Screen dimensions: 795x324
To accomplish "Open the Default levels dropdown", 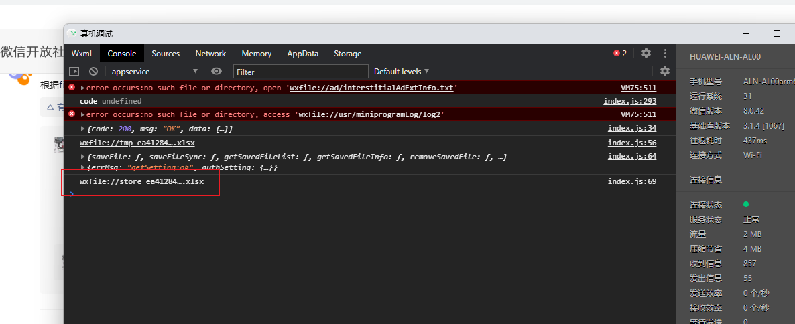I will pos(402,72).
